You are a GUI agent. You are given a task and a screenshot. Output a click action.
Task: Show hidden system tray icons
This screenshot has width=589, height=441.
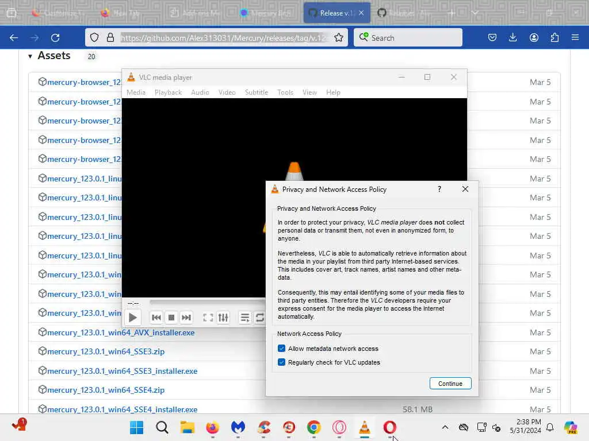pos(445,427)
